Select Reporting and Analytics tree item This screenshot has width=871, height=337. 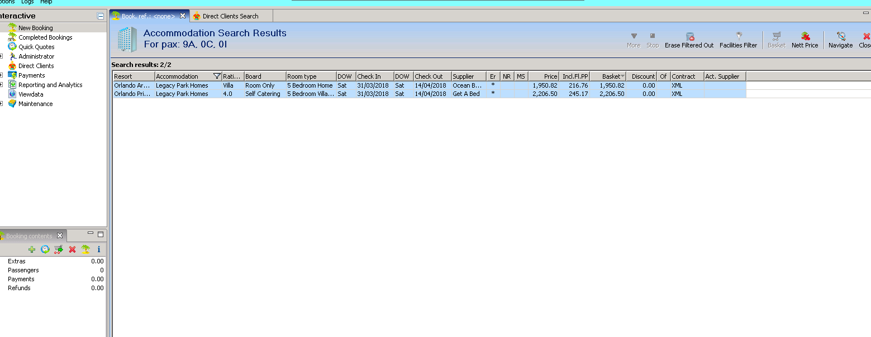(50, 85)
